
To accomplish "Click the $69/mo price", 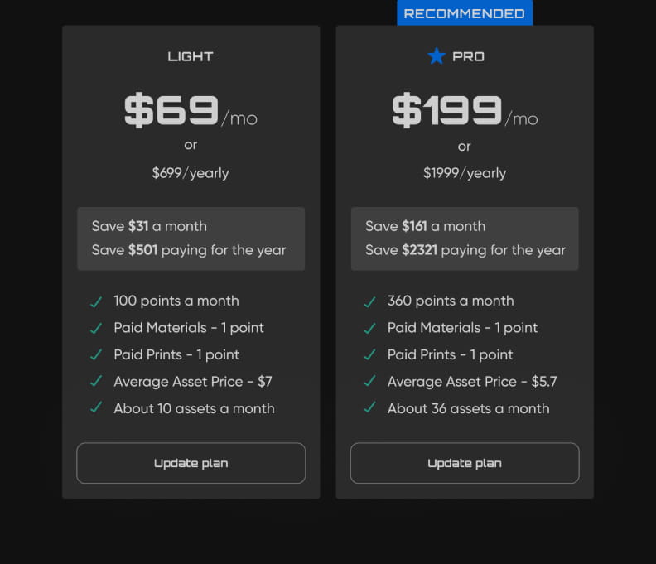I will click(191, 112).
